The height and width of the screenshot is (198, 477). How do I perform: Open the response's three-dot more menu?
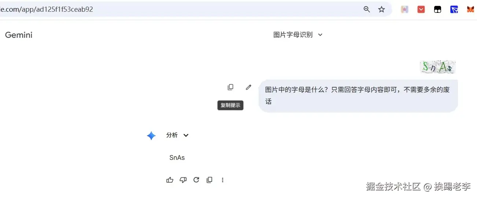223,180
